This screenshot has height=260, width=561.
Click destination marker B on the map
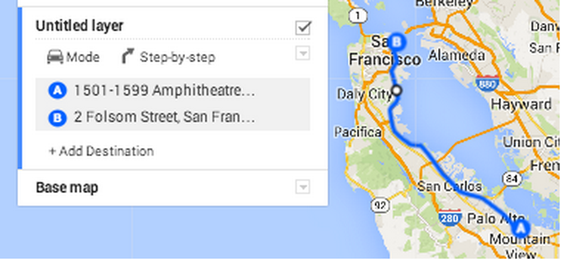tap(397, 42)
